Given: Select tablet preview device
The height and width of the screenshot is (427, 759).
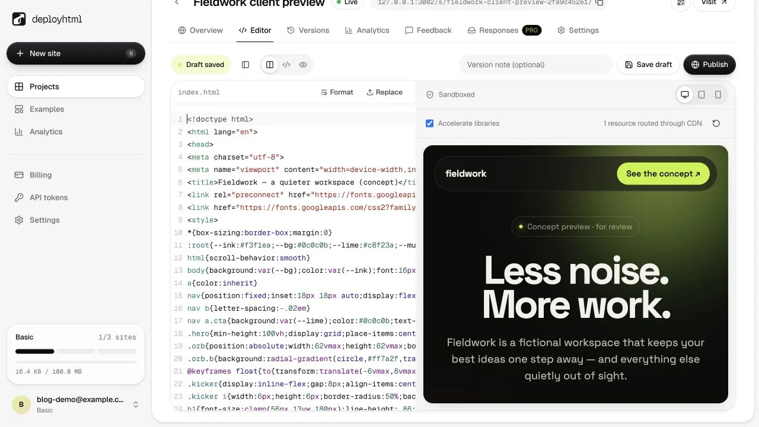Looking at the screenshot, I should pyautogui.click(x=701, y=94).
